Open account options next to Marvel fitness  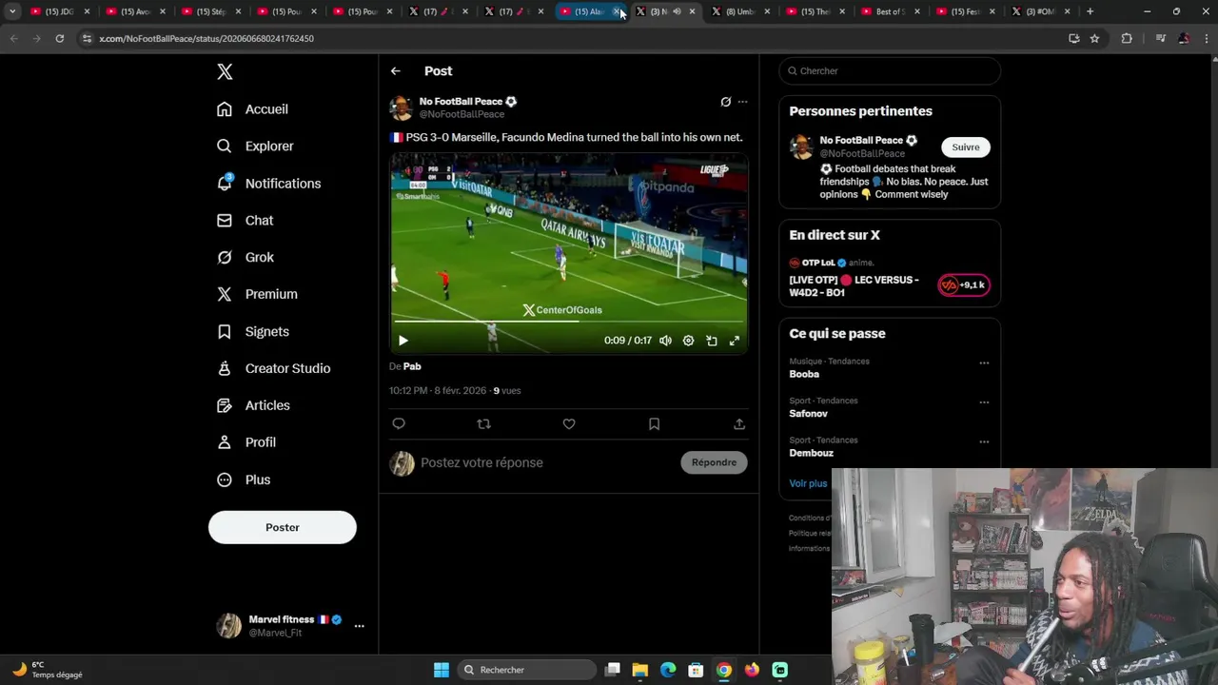coord(359,626)
